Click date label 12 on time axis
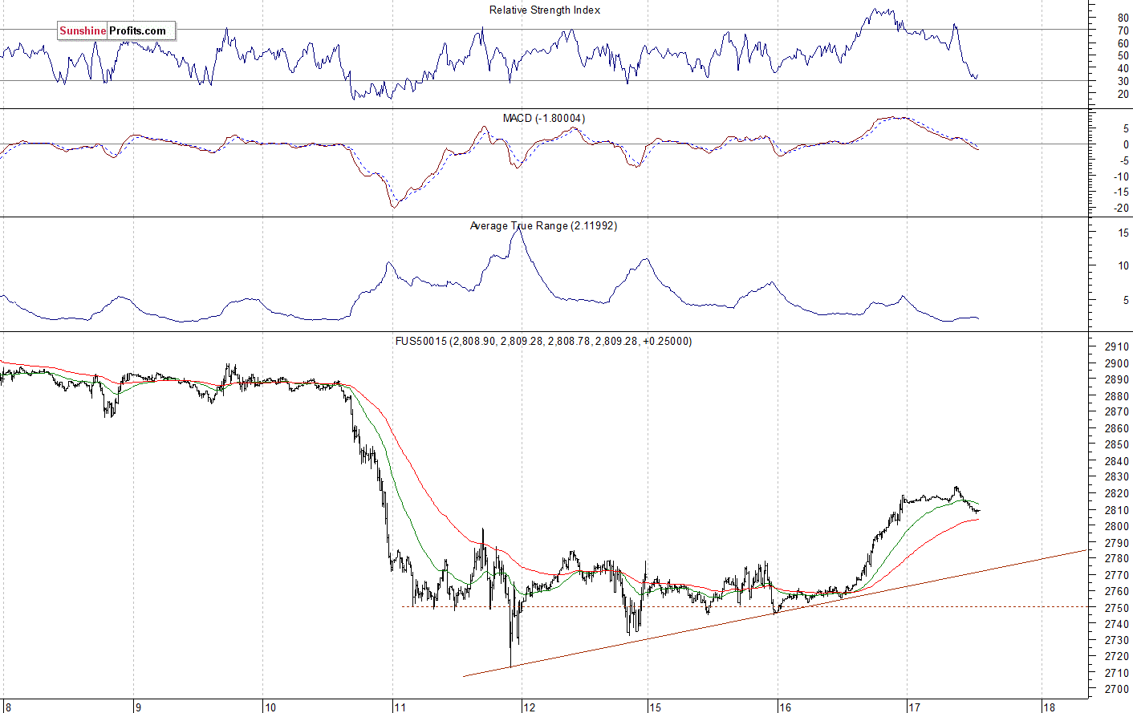The width and height of the screenshot is (1133, 713). (x=529, y=707)
